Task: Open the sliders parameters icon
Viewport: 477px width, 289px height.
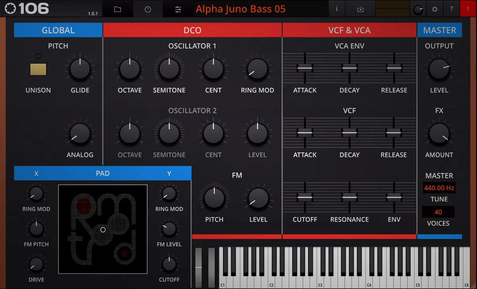Action: click(x=178, y=9)
